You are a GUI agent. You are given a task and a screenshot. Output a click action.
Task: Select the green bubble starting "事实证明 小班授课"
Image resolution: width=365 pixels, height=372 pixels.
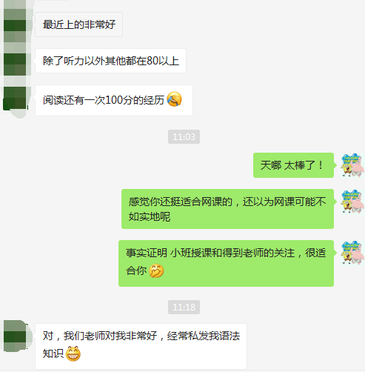click(x=226, y=263)
